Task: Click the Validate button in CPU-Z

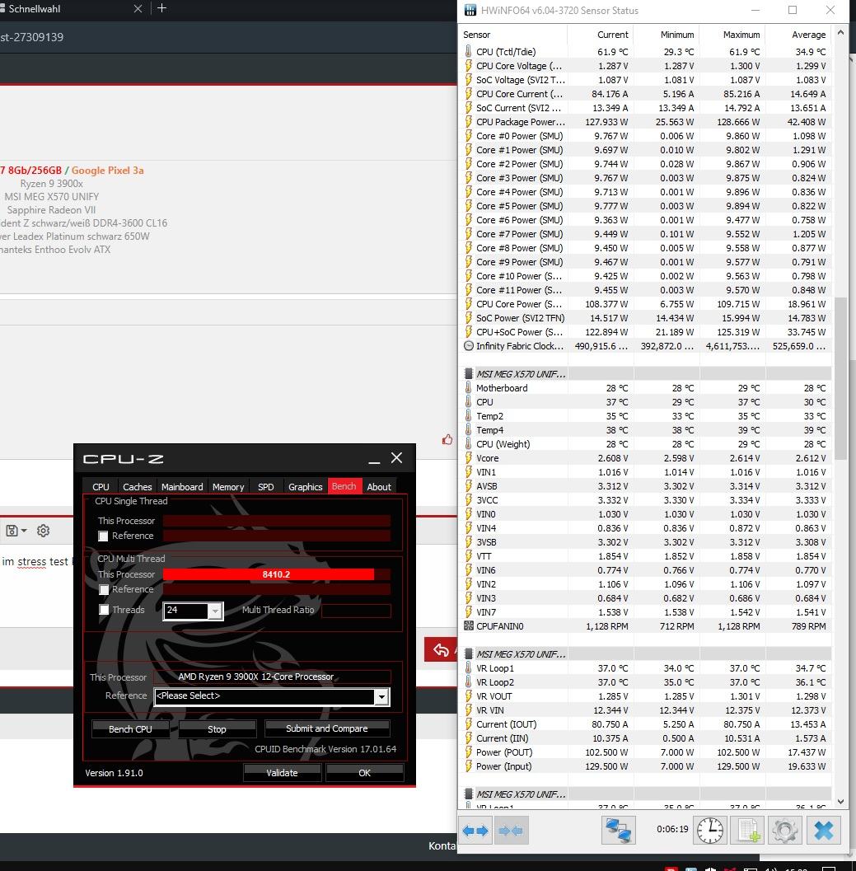Action: (282, 773)
